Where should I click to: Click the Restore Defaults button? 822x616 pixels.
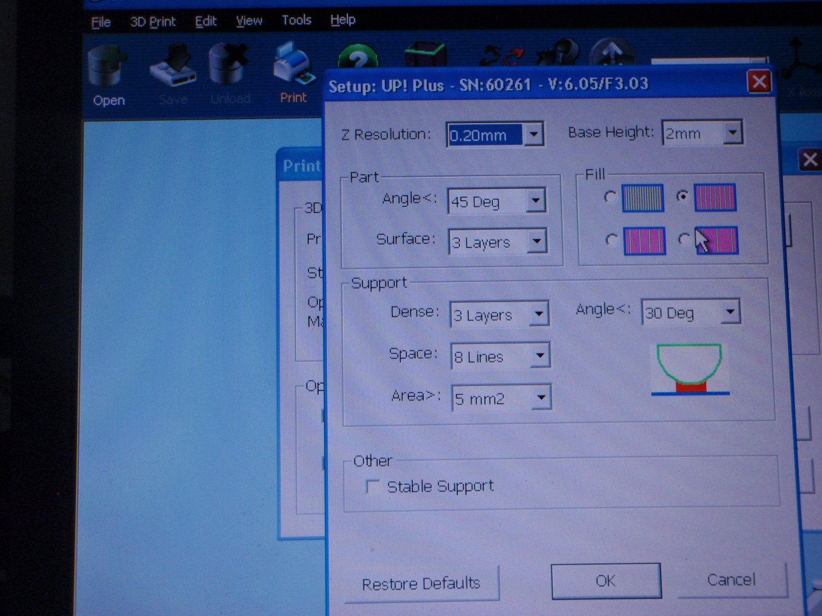point(421,583)
